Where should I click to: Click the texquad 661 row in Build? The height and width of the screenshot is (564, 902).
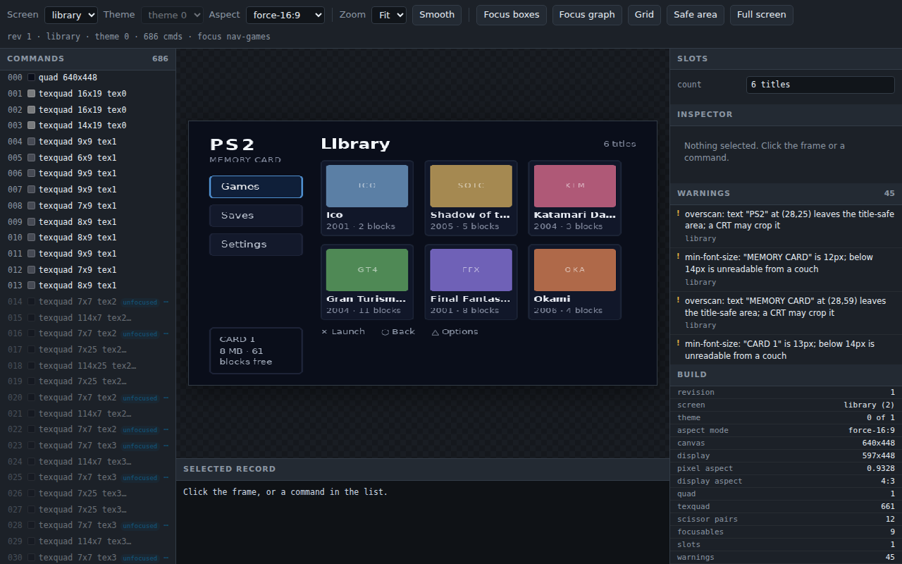point(786,506)
